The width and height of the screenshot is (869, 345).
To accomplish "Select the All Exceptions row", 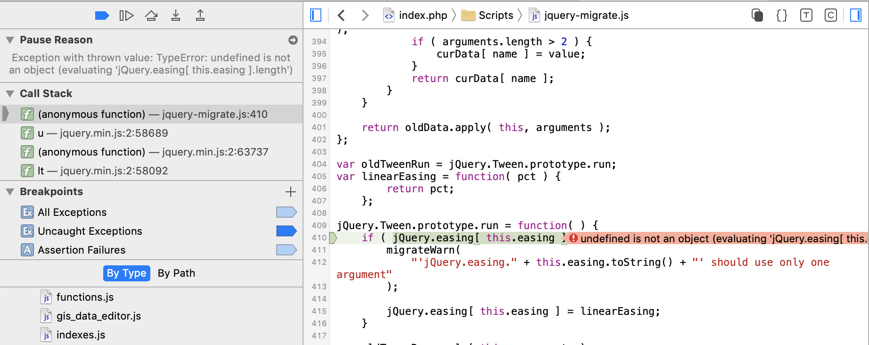I will pos(151,212).
